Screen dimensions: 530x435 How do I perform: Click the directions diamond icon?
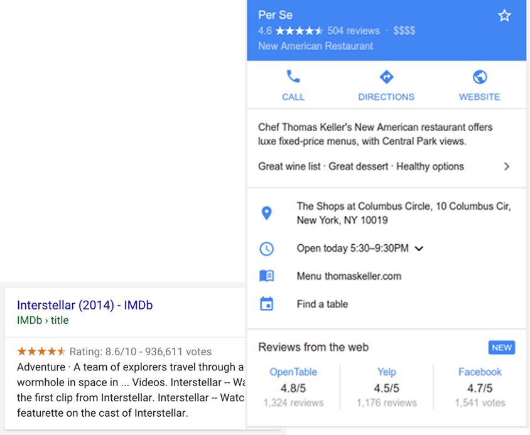pos(386,77)
